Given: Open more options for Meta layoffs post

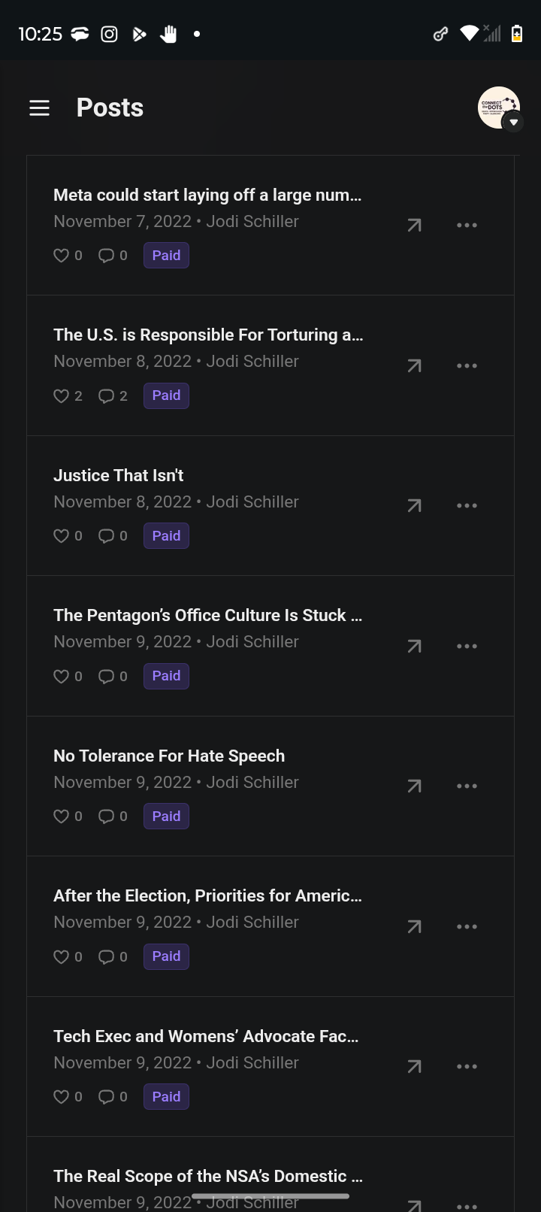Looking at the screenshot, I should 467,225.
